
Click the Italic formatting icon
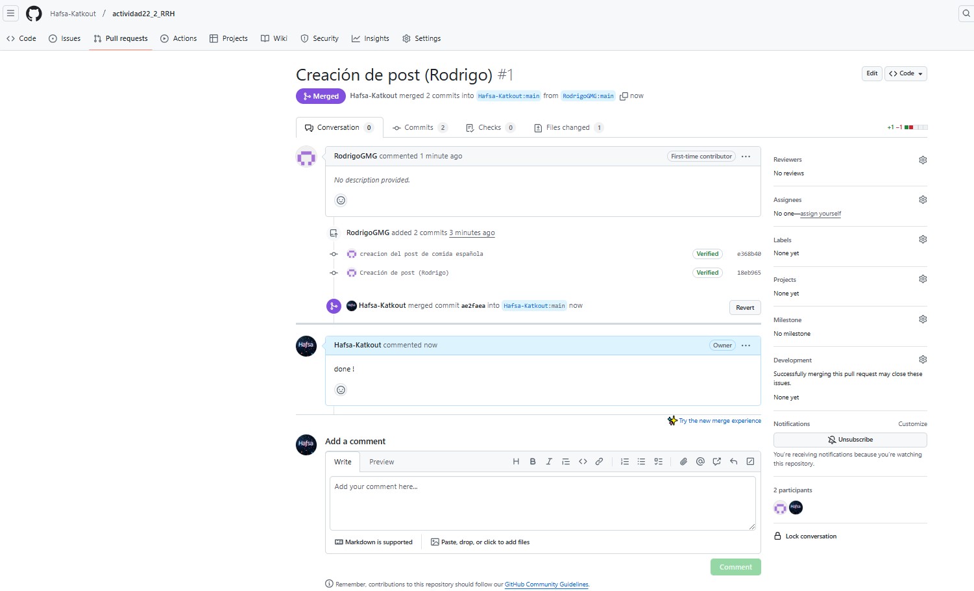tap(549, 462)
